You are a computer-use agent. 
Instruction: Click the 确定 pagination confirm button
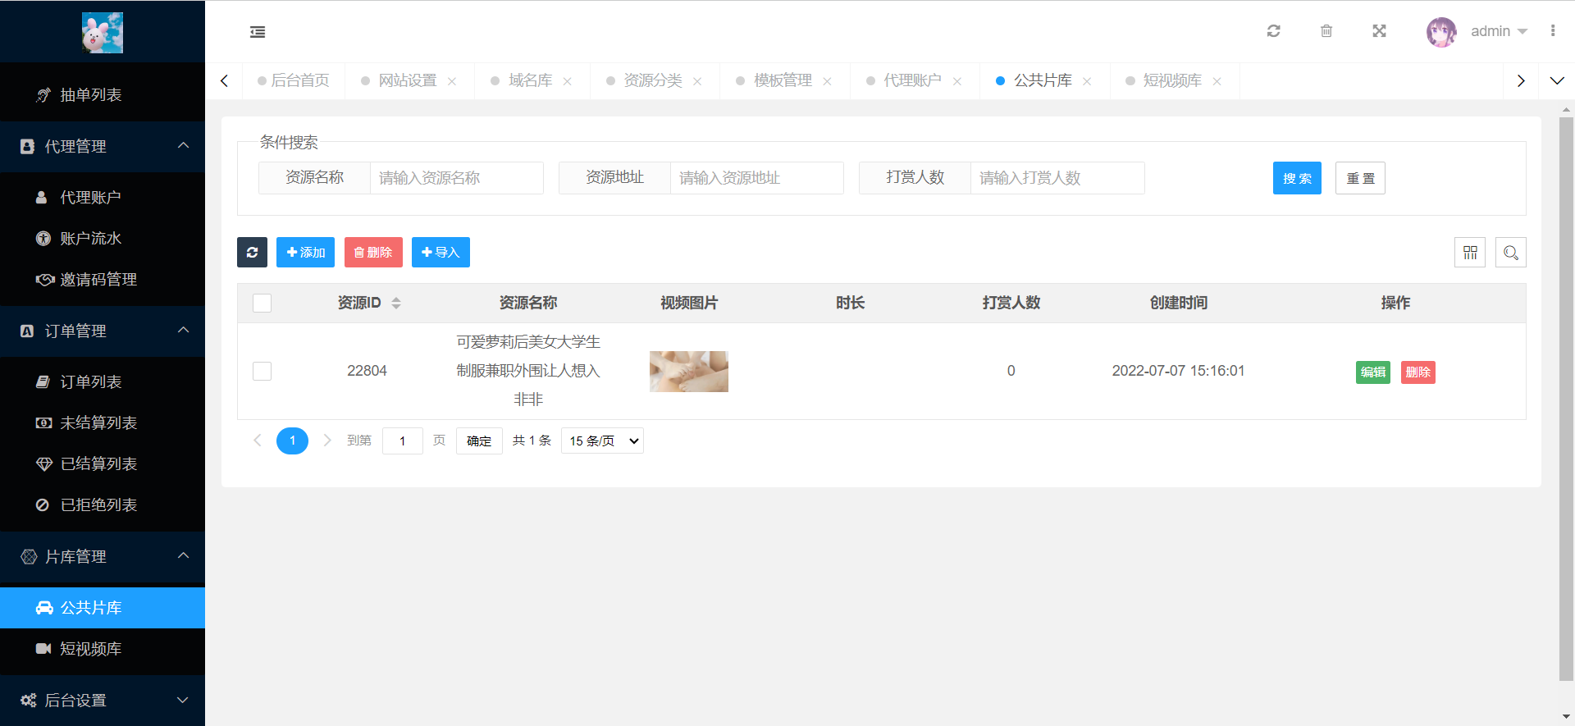point(479,441)
